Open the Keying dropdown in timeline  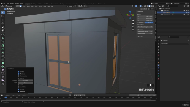14,95
